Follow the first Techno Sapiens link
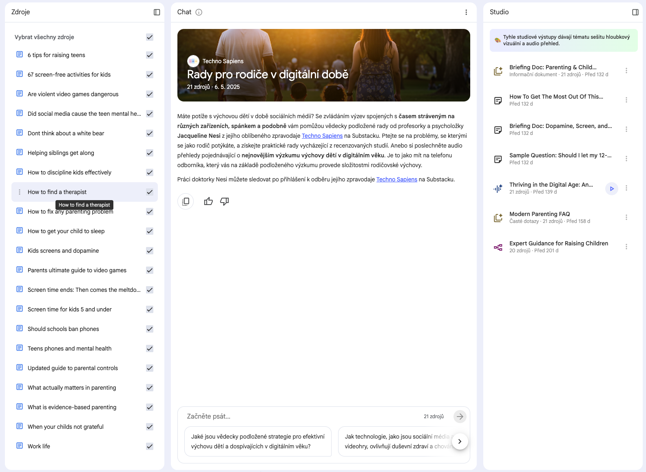 click(322, 136)
